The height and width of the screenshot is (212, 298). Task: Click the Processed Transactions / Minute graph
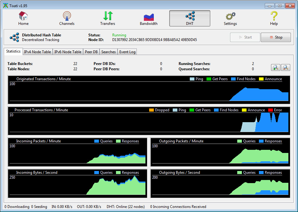[x=149, y=121]
